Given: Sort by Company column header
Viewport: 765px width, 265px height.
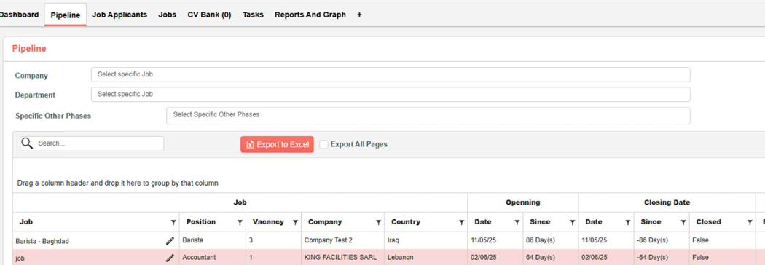Looking at the screenshot, I should [x=325, y=221].
